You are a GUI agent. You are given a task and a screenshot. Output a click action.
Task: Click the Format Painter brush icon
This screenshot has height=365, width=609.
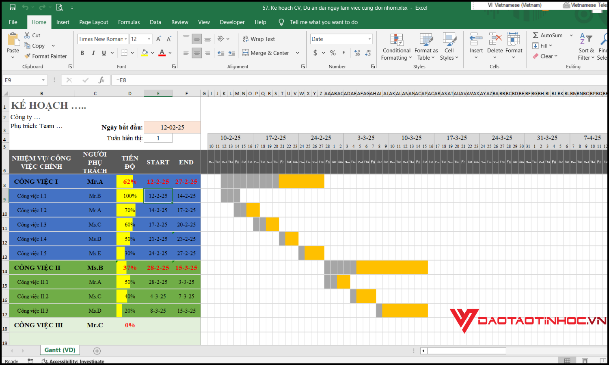click(28, 56)
